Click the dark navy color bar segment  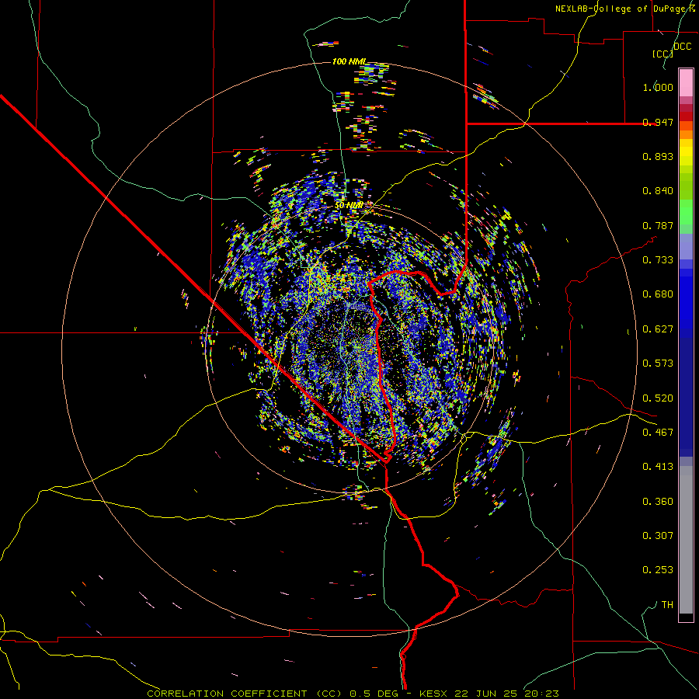(x=686, y=392)
